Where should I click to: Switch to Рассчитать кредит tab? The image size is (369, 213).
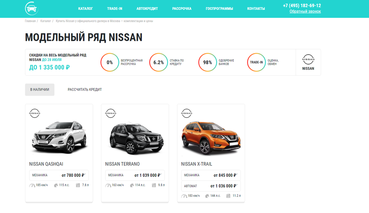pyautogui.click(x=85, y=90)
